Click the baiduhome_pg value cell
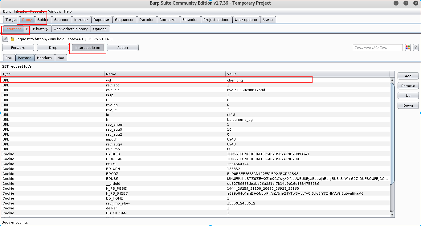 click(240, 120)
